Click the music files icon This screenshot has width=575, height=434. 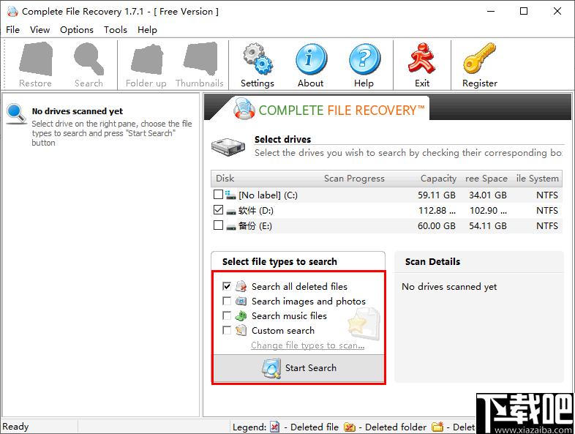point(241,316)
